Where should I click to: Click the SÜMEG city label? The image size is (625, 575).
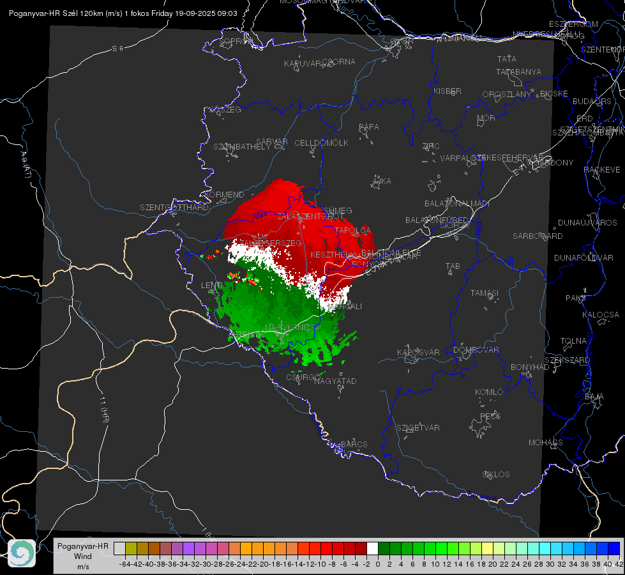[338, 210]
